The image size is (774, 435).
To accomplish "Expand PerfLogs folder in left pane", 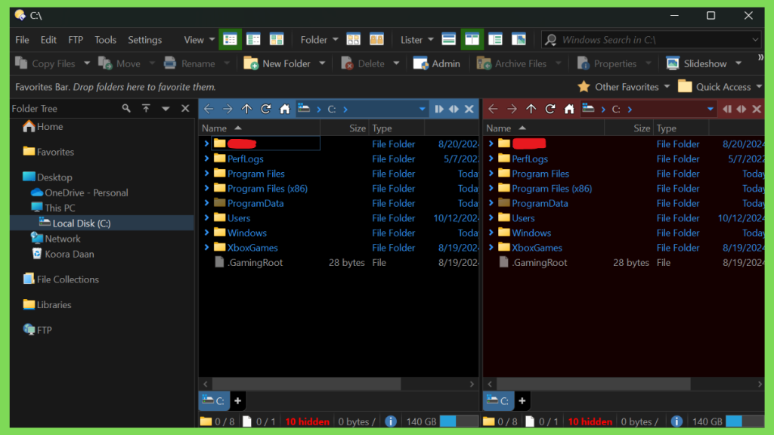I will click(207, 159).
